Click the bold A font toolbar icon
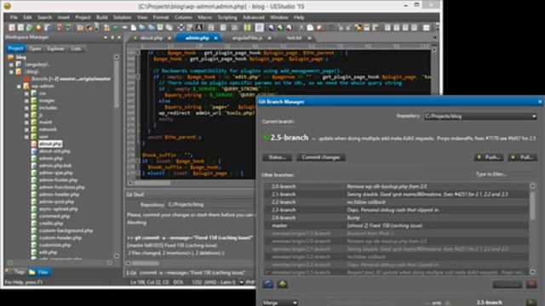This screenshot has height=306, width=545. pyautogui.click(x=198, y=27)
